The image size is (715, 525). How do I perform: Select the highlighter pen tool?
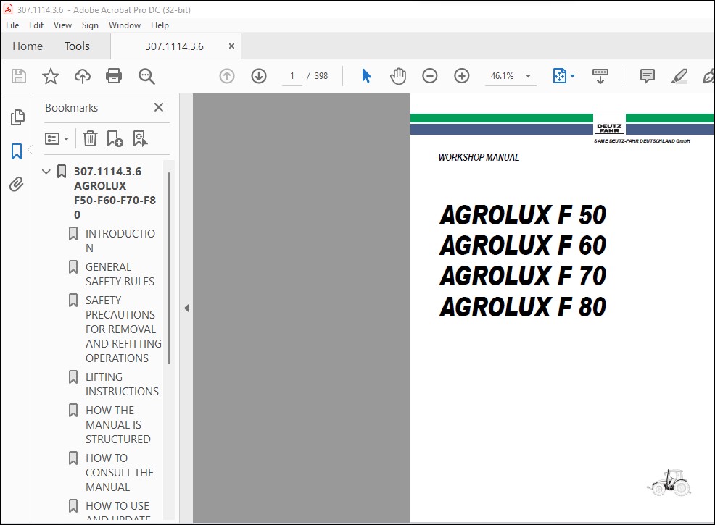click(679, 76)
